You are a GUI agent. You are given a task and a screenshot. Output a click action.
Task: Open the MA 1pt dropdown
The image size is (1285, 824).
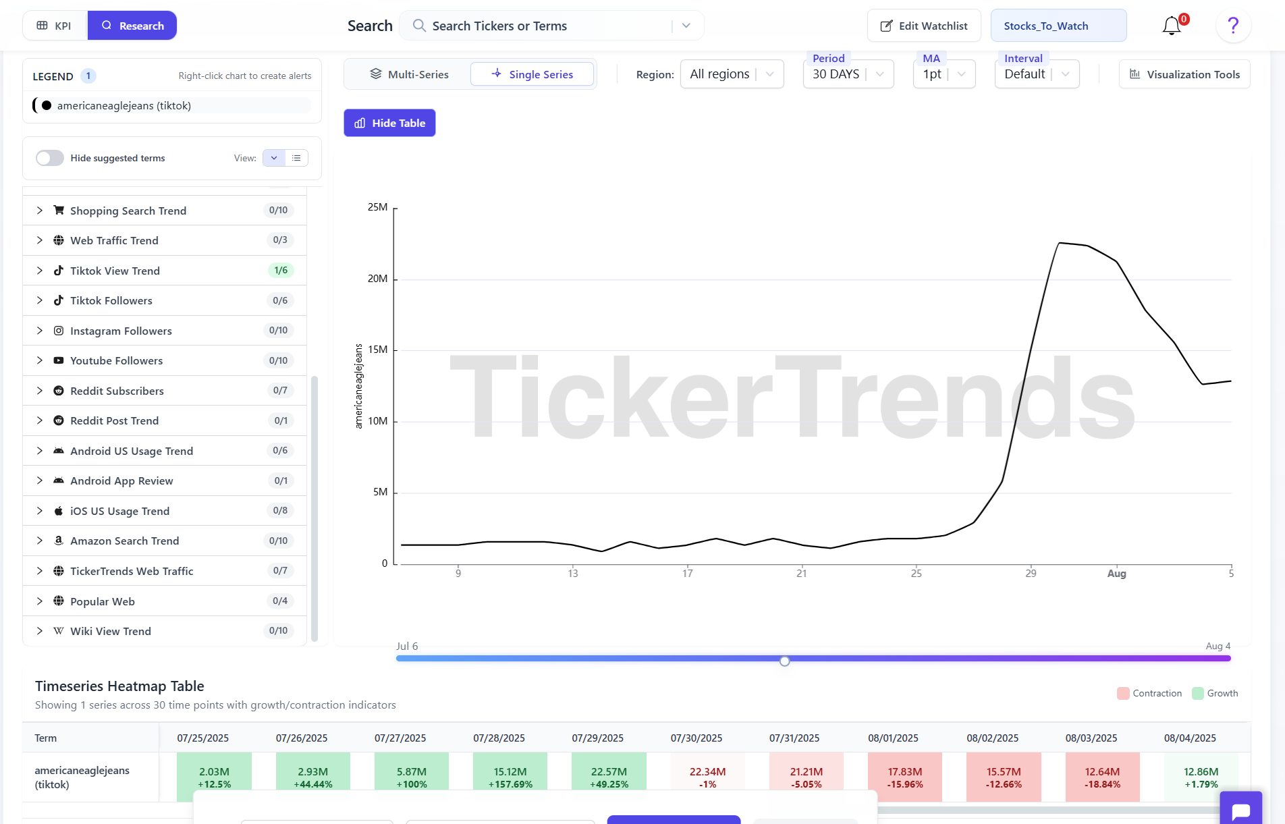[x=944, y=74]
